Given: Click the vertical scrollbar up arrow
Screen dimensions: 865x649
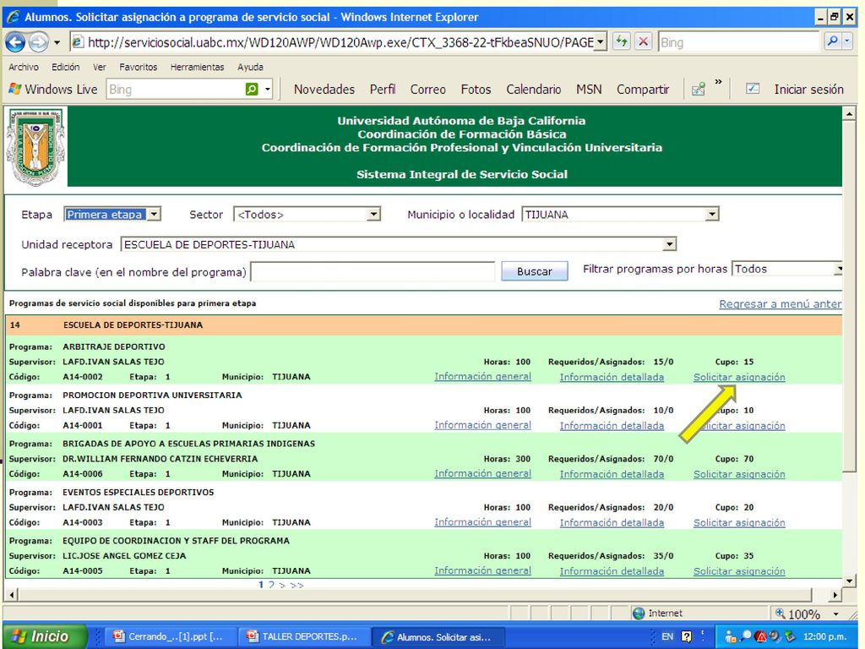Looking at the screenshot, I should (849, 114).
